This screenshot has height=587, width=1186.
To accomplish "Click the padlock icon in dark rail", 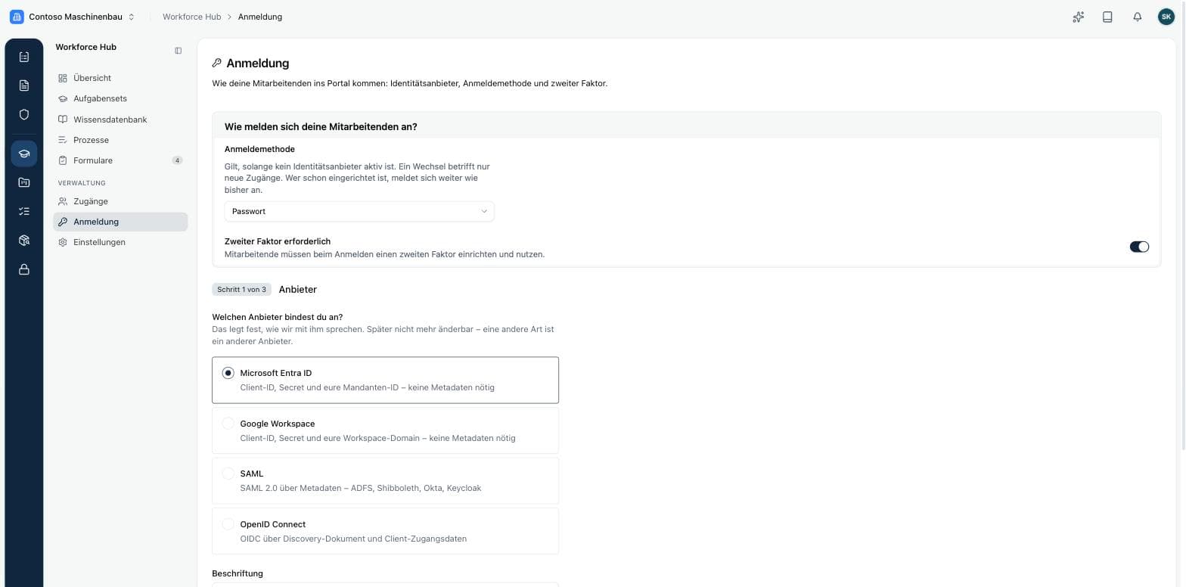I will 23,269.
